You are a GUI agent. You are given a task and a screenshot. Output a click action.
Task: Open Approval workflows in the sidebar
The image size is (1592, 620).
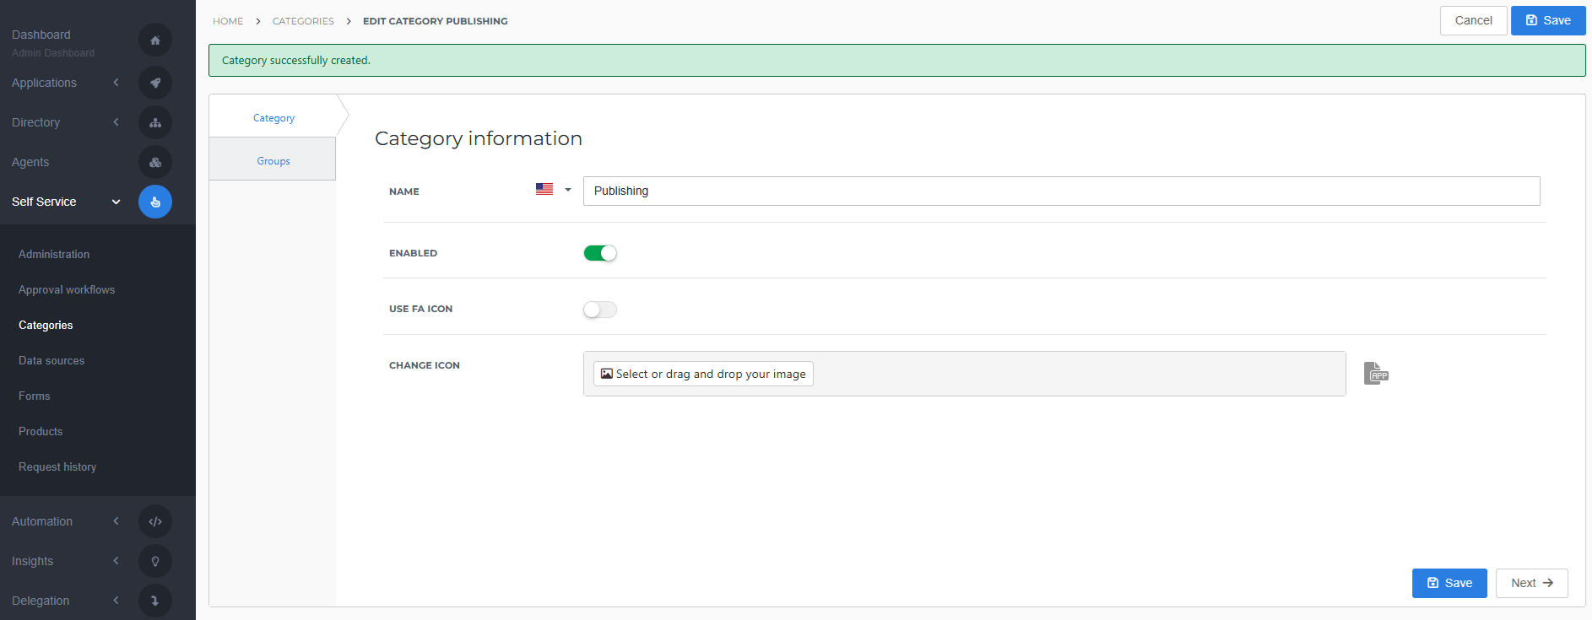point(67,289)
